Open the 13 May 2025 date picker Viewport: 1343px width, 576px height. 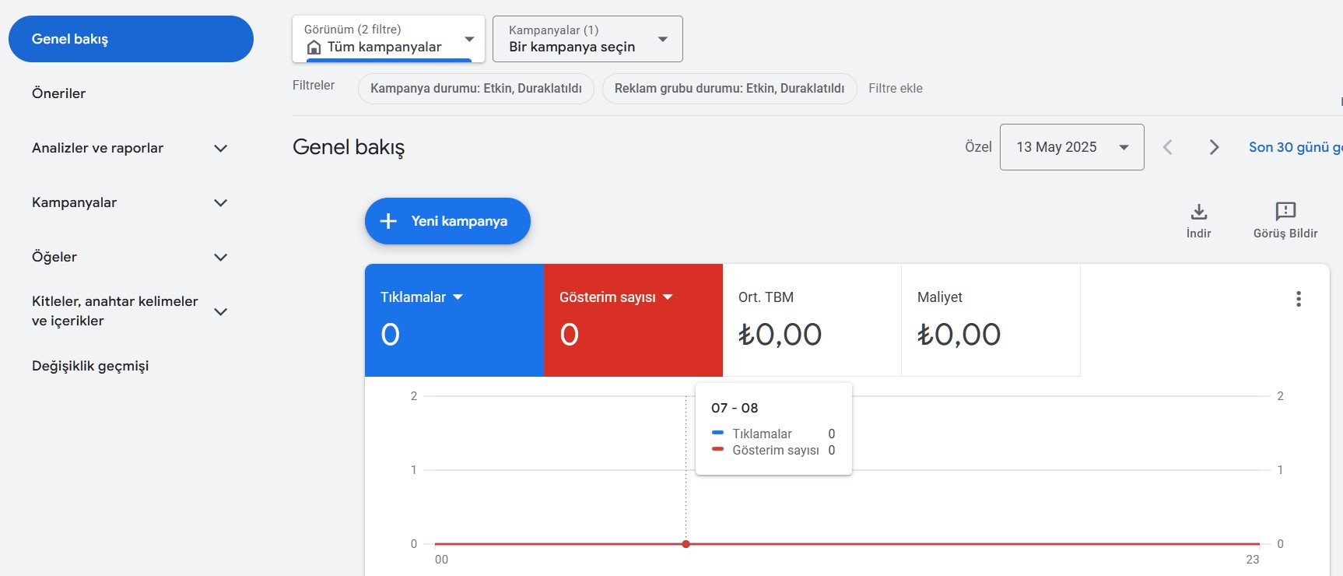[x=1071, y=147]
